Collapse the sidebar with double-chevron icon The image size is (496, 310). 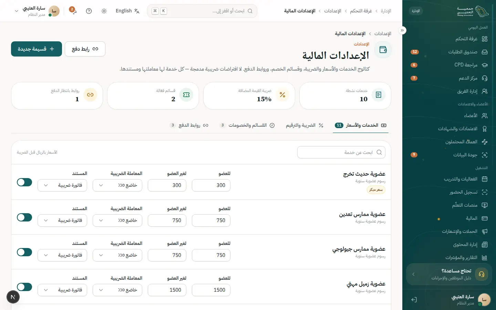click(402, 30)
